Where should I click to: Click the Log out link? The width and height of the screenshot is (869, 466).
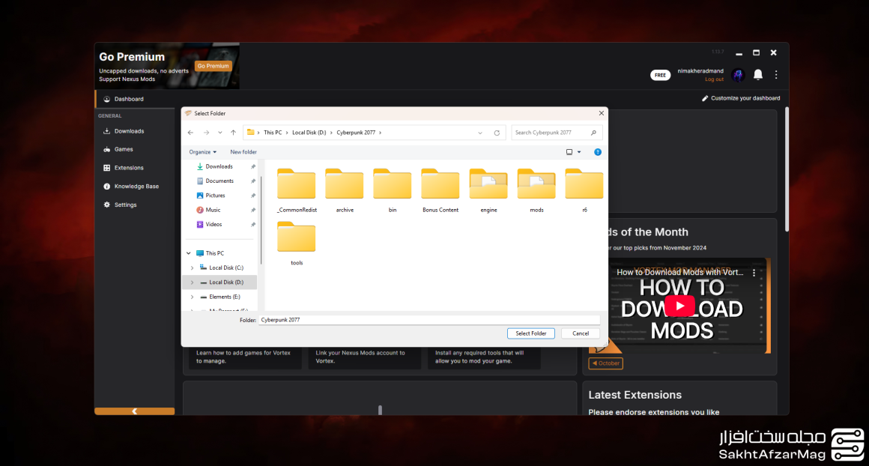714,79
